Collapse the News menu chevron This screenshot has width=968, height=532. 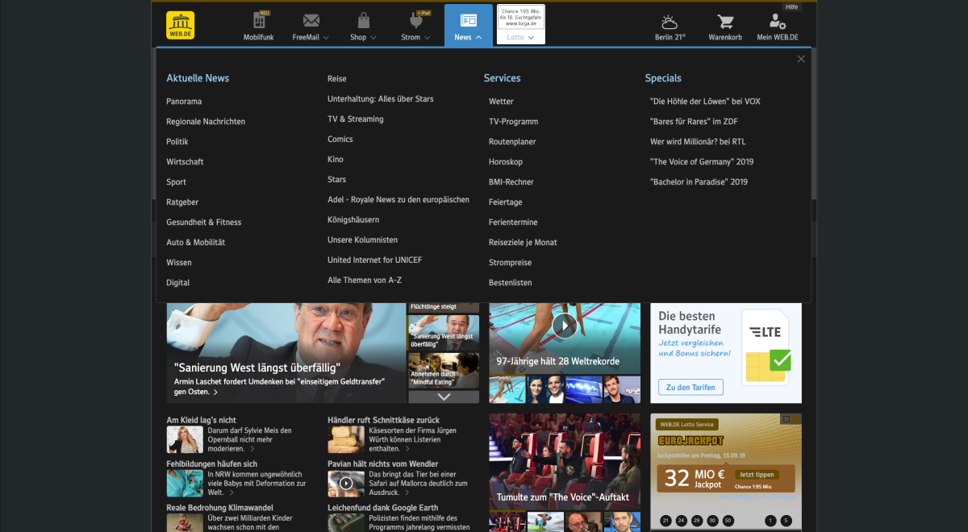(x=479, y=37)
